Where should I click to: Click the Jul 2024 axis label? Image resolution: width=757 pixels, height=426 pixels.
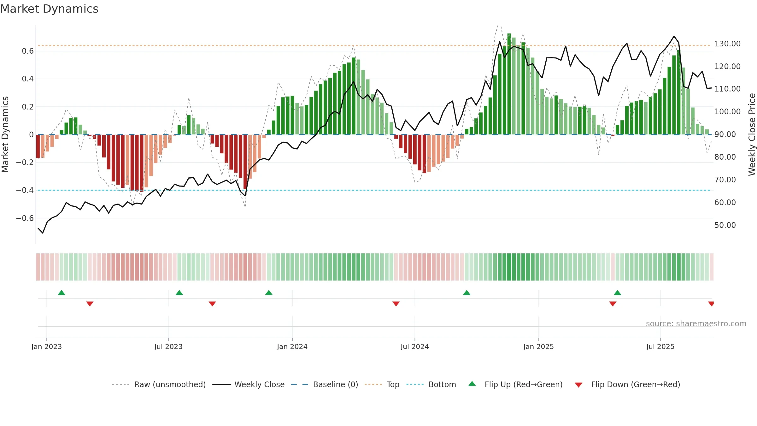click(x=415, y=346)
